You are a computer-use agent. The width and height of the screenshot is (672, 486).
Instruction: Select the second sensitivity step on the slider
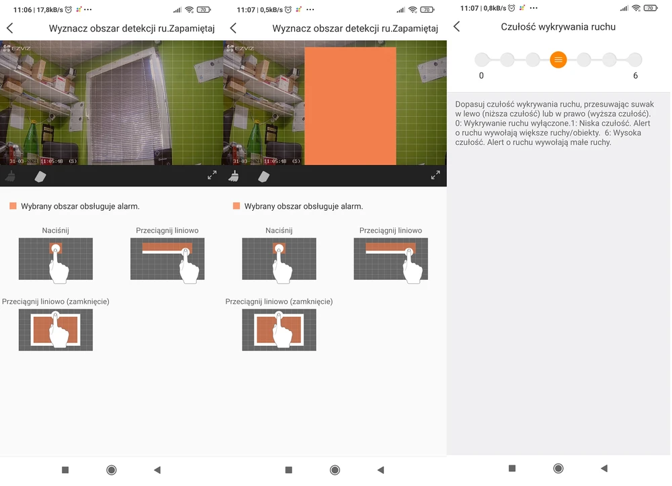pyautogui.click(x=507, y=60)
